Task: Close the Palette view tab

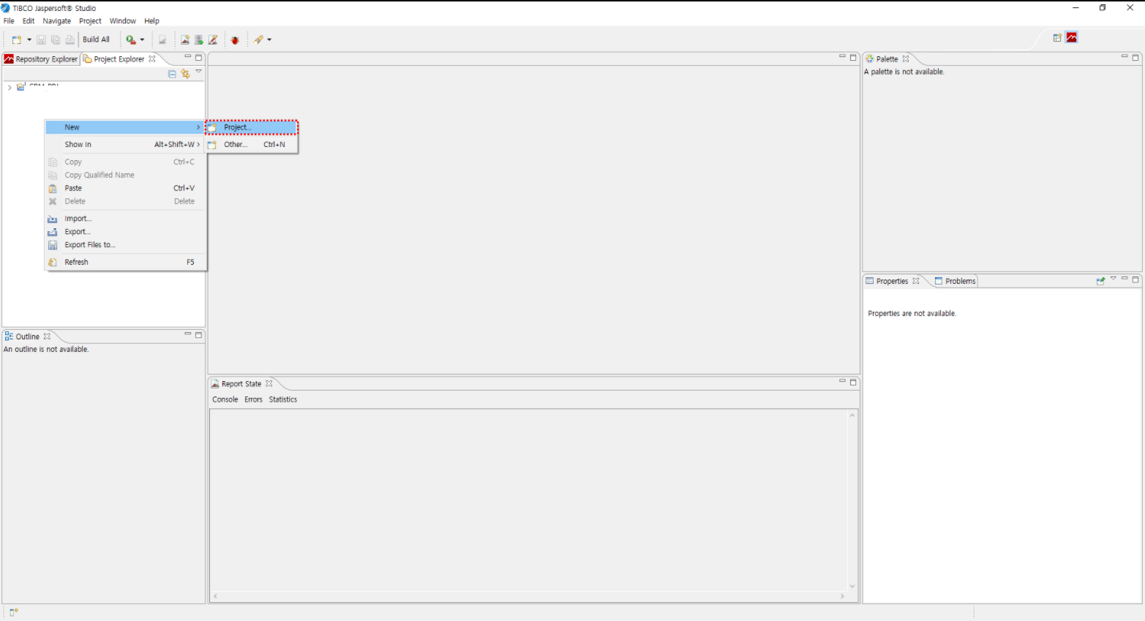Action: (x=906, y=59)
